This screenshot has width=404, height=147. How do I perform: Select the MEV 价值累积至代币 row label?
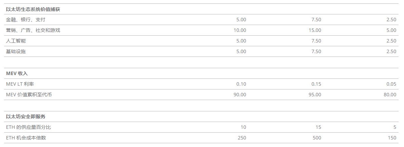(29, 95)
